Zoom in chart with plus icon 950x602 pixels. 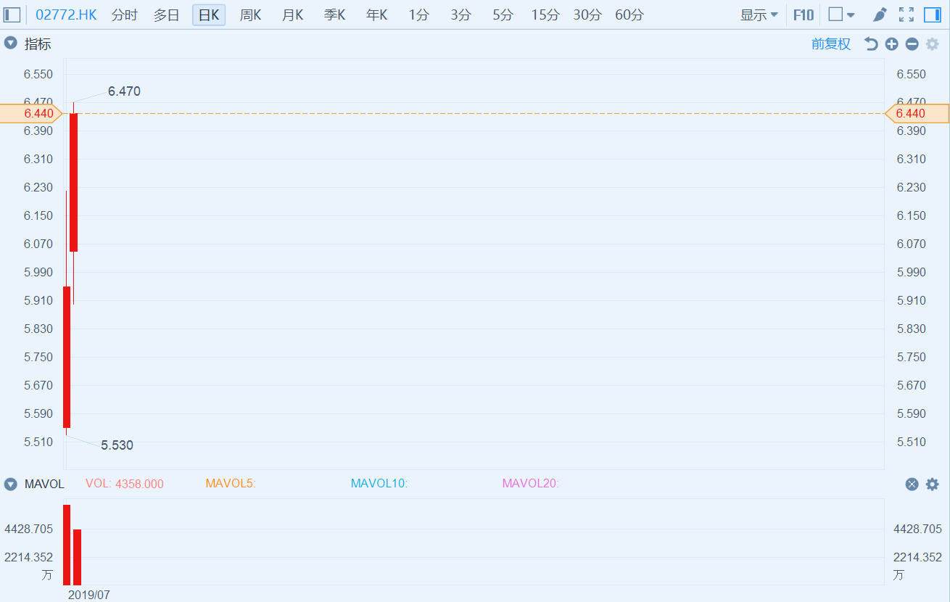891,44
